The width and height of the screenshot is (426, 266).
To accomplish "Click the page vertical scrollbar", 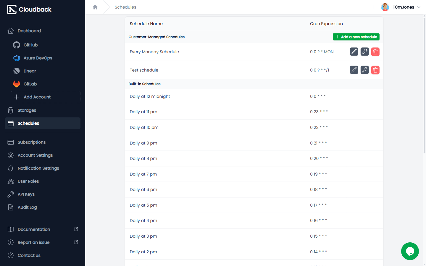I will [x=425, y=86].
